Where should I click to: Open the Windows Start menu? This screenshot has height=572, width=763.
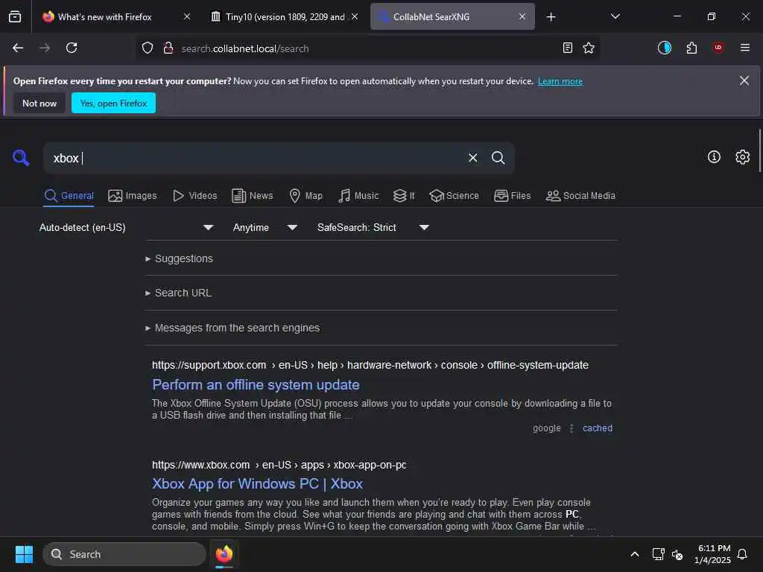click(24, 554)
